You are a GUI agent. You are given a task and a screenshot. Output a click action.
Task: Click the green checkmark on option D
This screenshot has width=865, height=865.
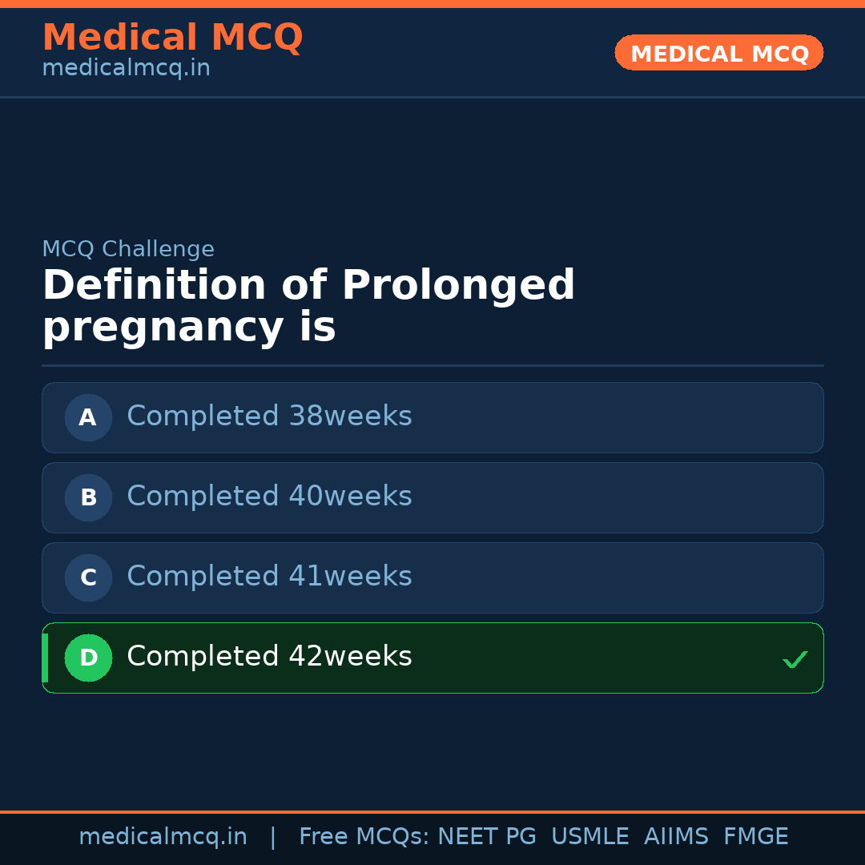[795, 660]
